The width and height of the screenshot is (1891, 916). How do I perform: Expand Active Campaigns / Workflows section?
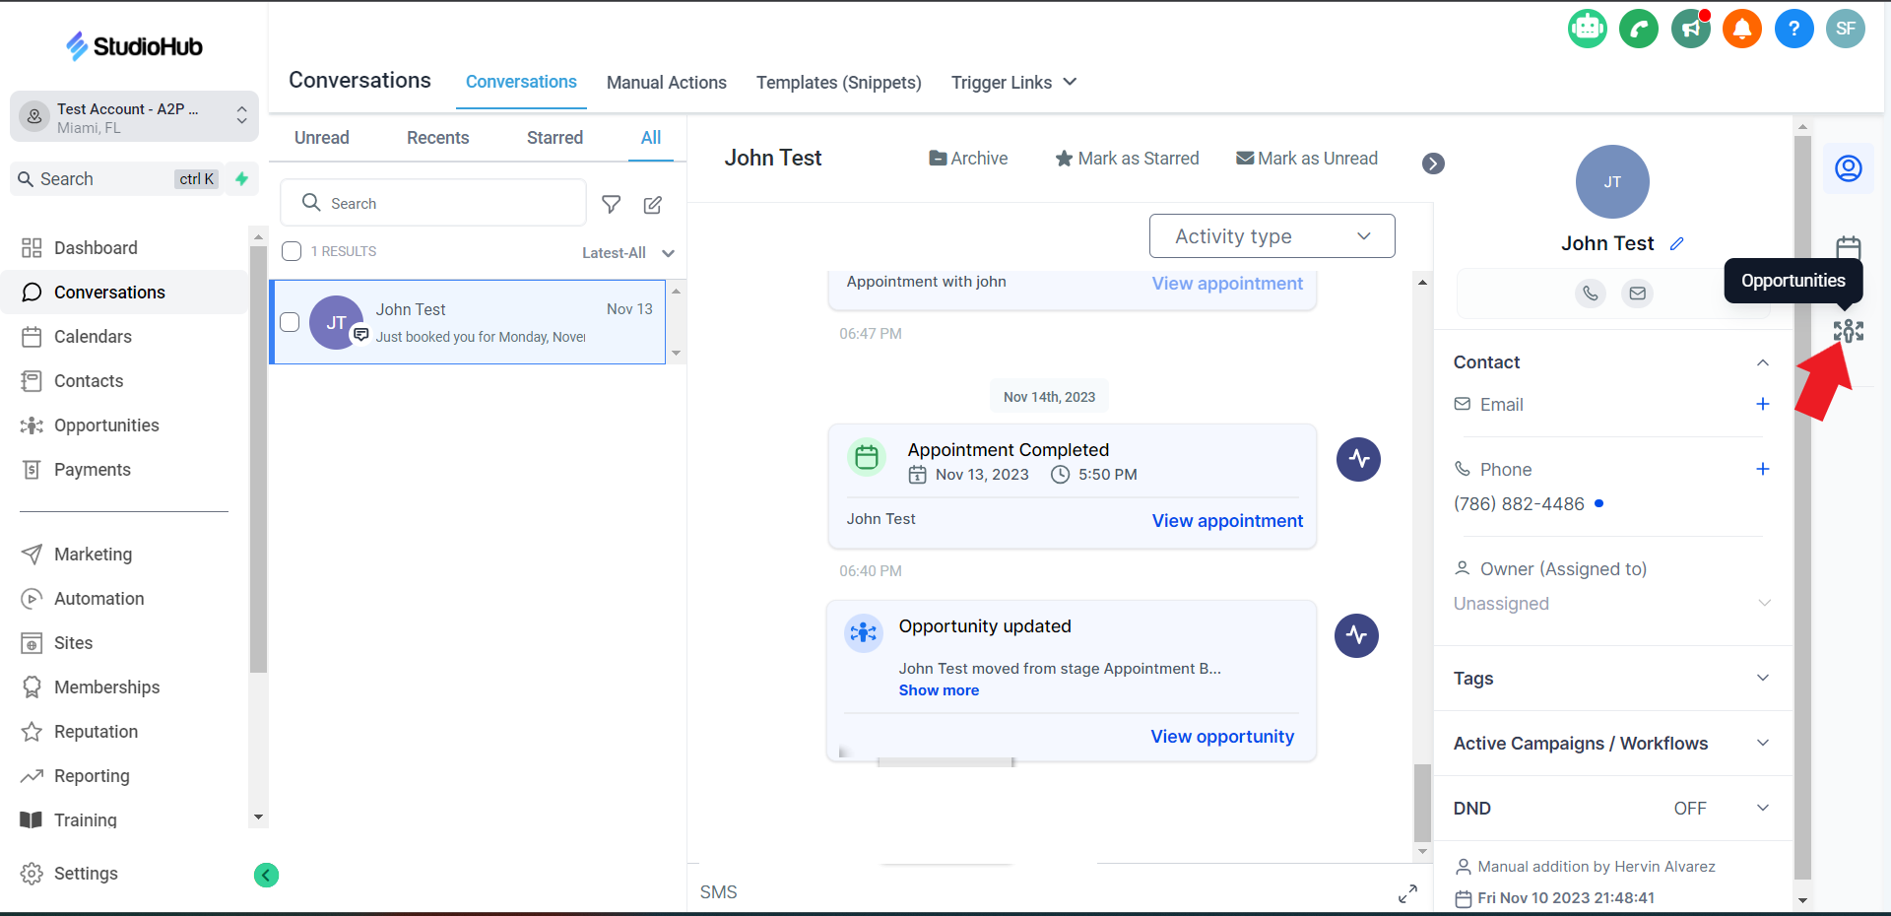[x=1763, y=743]
